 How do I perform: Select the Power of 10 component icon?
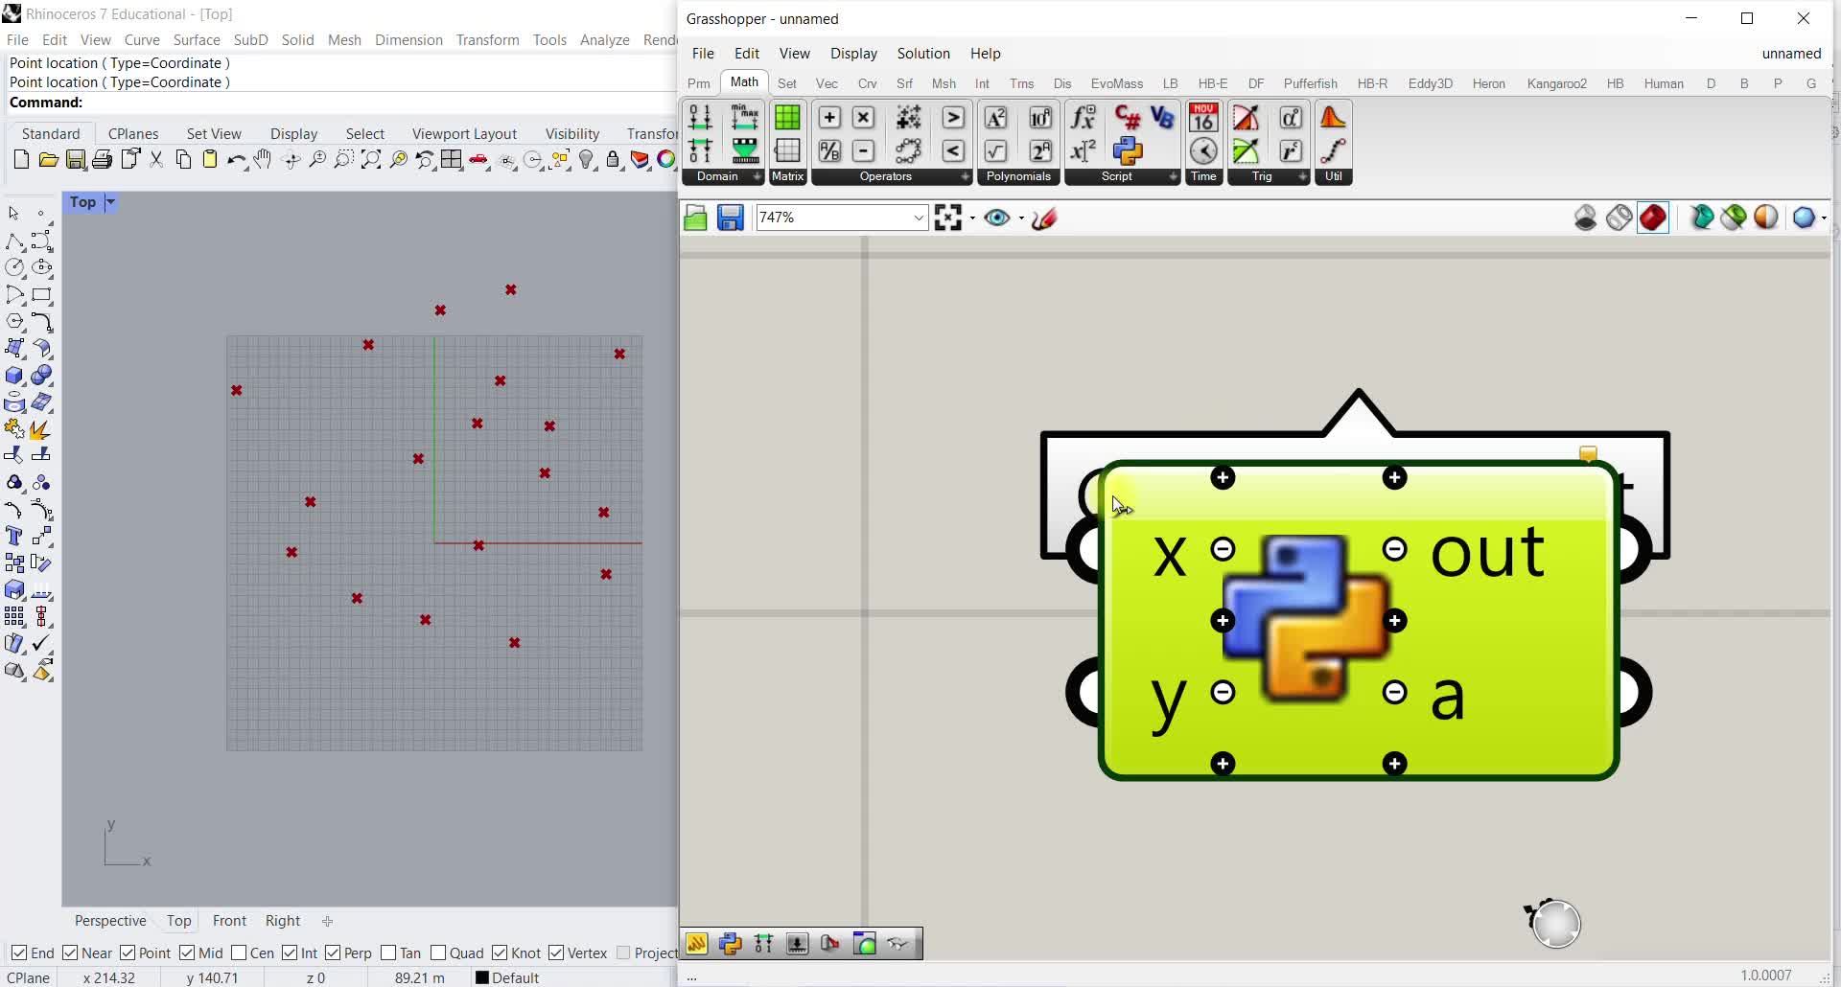[x=1040, y=118]
